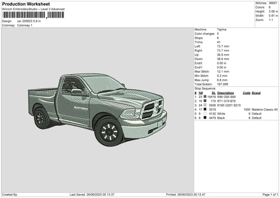Click the stitch count 4479
The height and width of the screenshot is (198, 280).
click(x=212, y=118)
